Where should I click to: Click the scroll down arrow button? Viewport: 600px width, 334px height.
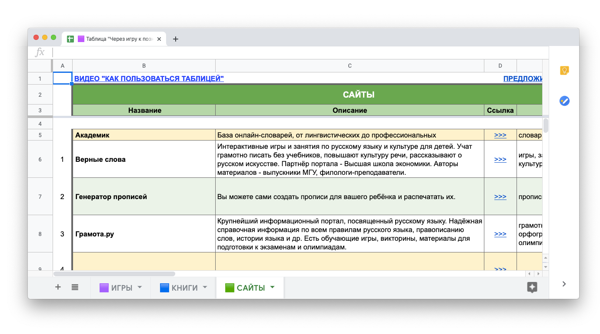(546, 266)
